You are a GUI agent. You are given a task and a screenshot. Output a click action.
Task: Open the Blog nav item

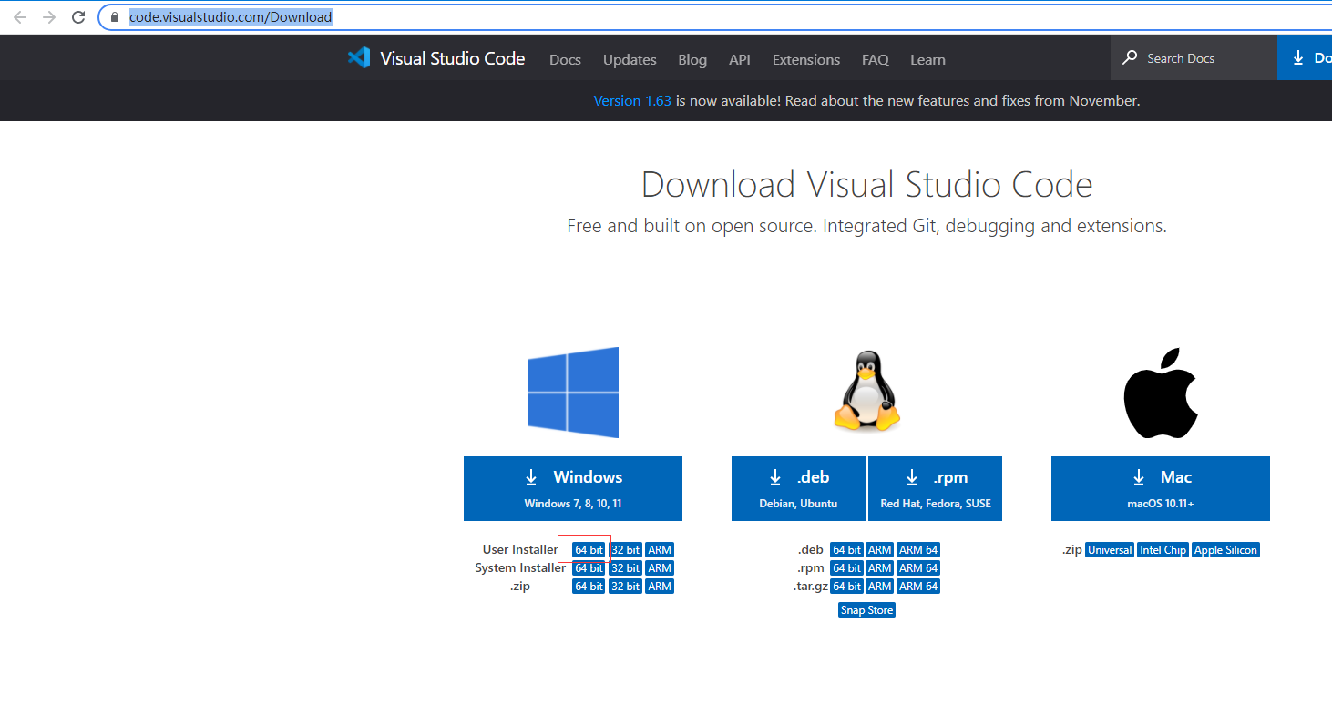tap(692, 59)
